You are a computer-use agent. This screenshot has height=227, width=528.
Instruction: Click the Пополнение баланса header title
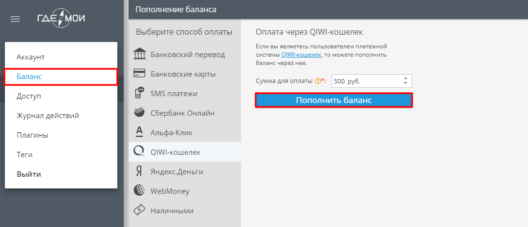[176, 9]
